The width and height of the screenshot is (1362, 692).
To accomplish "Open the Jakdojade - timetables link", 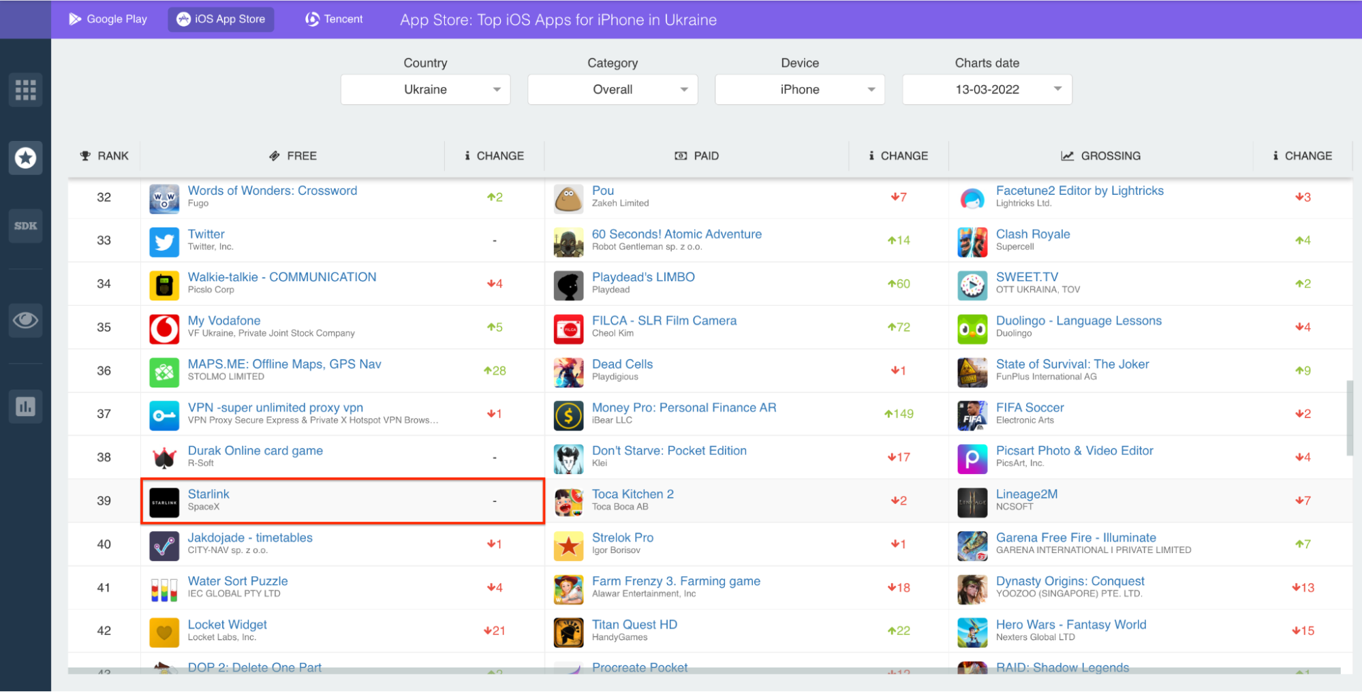I will pyautogui.click(x=250, y=538).
